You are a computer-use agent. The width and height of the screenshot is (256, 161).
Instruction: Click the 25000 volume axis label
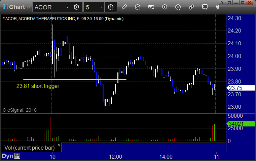pyautogui.click(x=235, y=128)
